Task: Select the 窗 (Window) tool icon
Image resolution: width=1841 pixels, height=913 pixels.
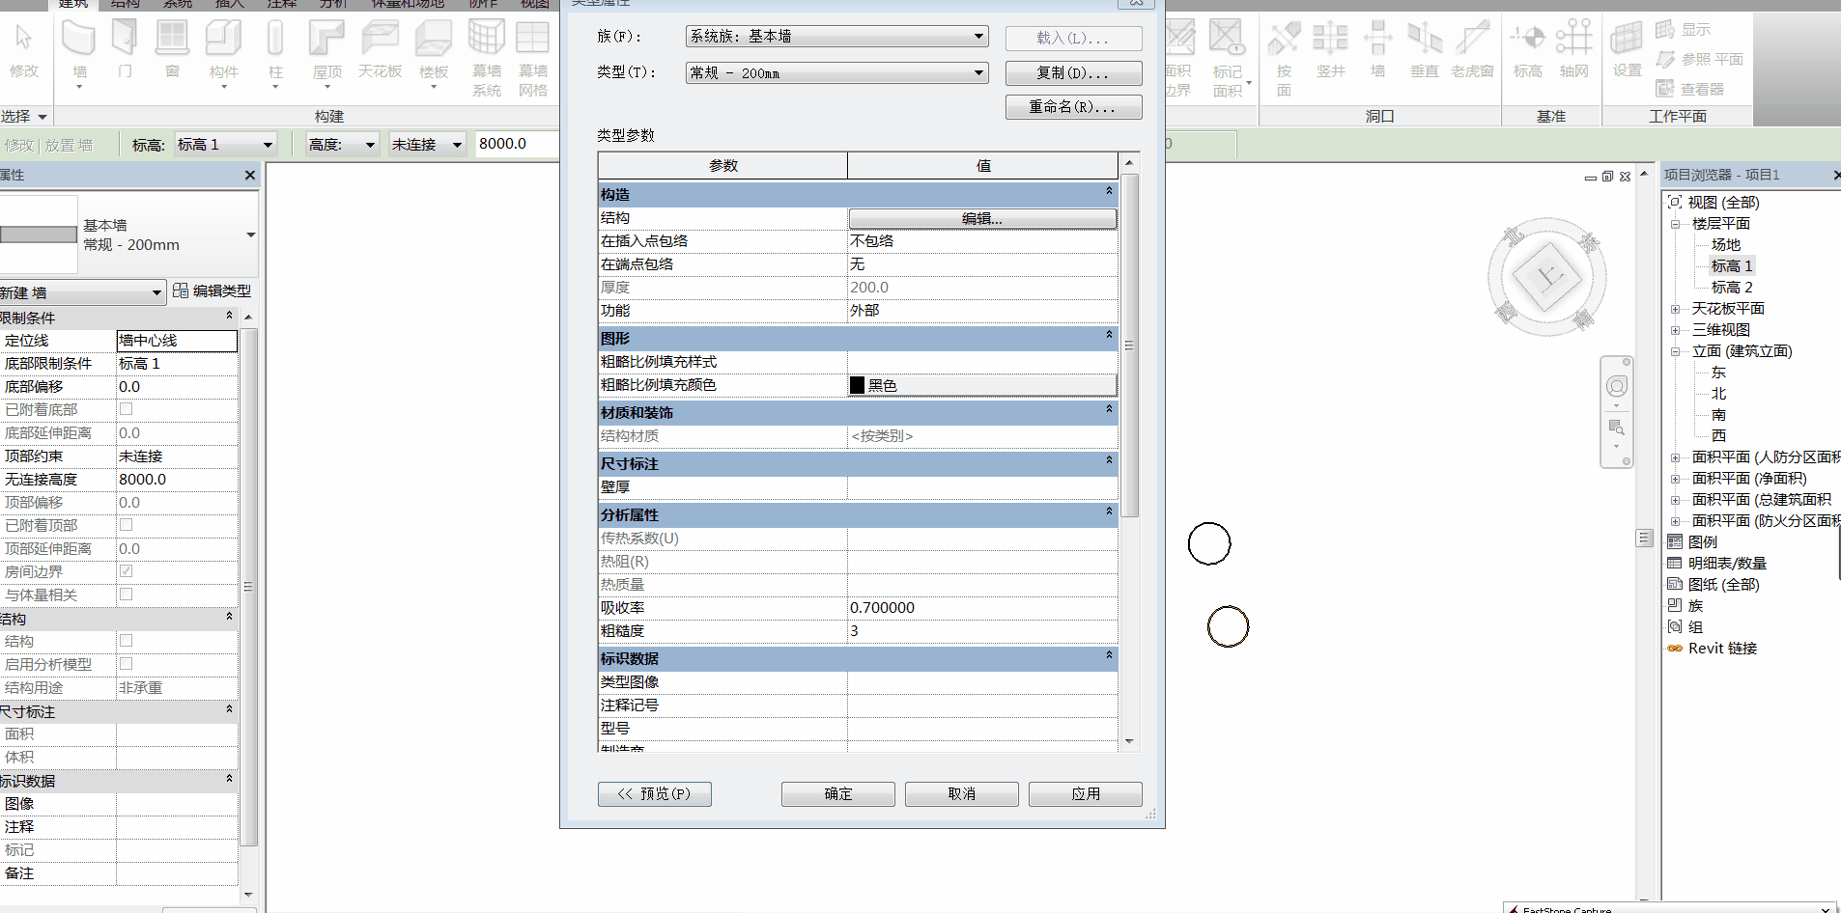Action: click(172, 39)
